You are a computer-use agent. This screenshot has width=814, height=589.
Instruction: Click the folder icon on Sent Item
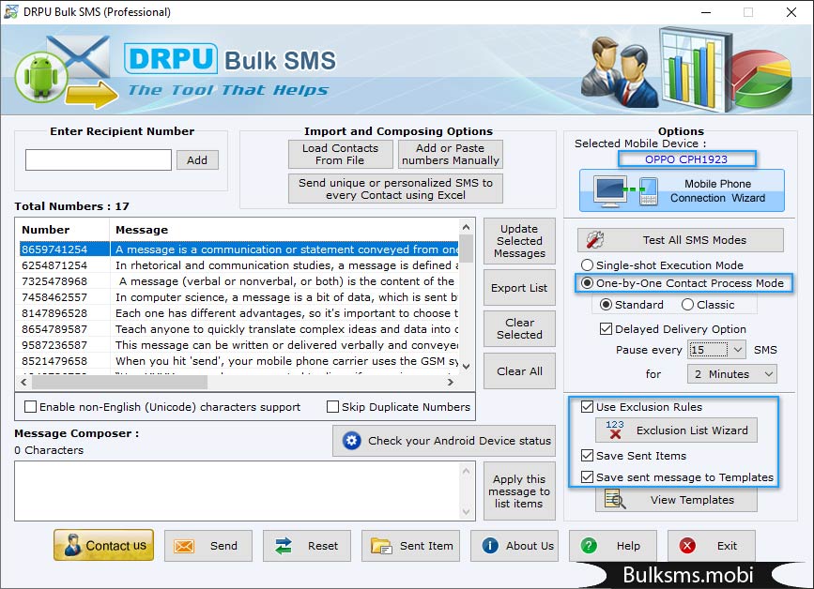pos(381,546)
